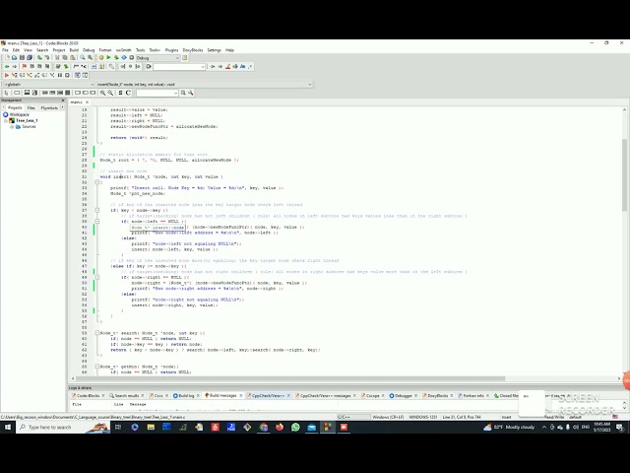This screenshot has height=473, width=630.
Task: Collapse the fold marker at line 37
Action: (x=97, y=210)
